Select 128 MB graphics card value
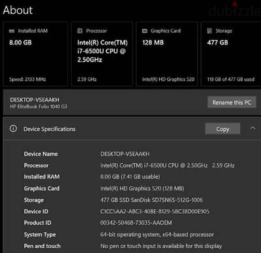The width and height of the screenshot is (261, 253). [153, 42]
